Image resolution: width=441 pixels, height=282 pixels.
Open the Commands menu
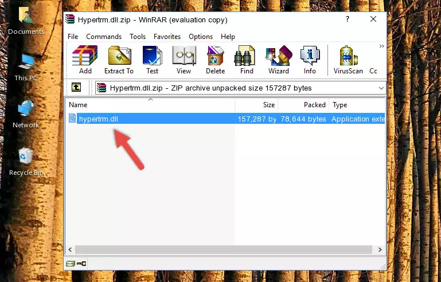[104, 37]
